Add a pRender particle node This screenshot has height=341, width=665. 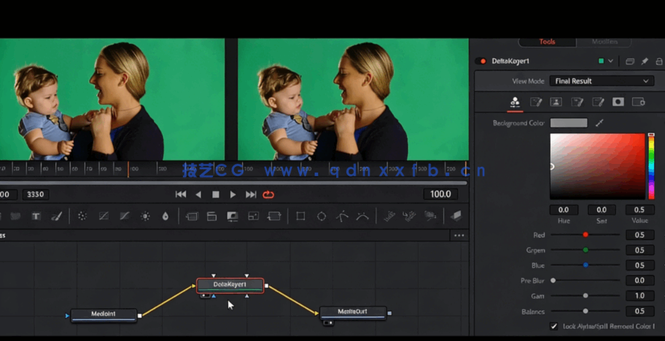coord(430,216)
